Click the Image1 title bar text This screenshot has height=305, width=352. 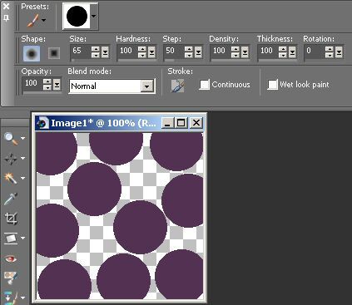click(x=103, y=123)
